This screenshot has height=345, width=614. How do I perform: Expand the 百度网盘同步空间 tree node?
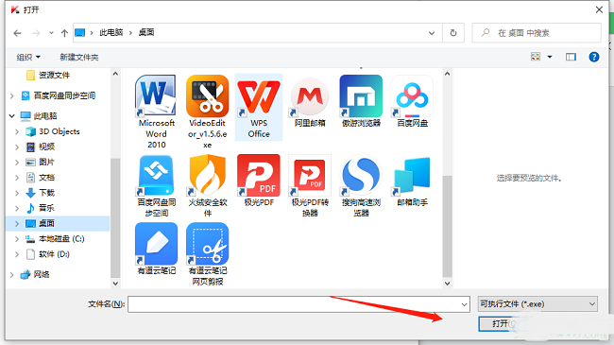click(x=12, y=95)
